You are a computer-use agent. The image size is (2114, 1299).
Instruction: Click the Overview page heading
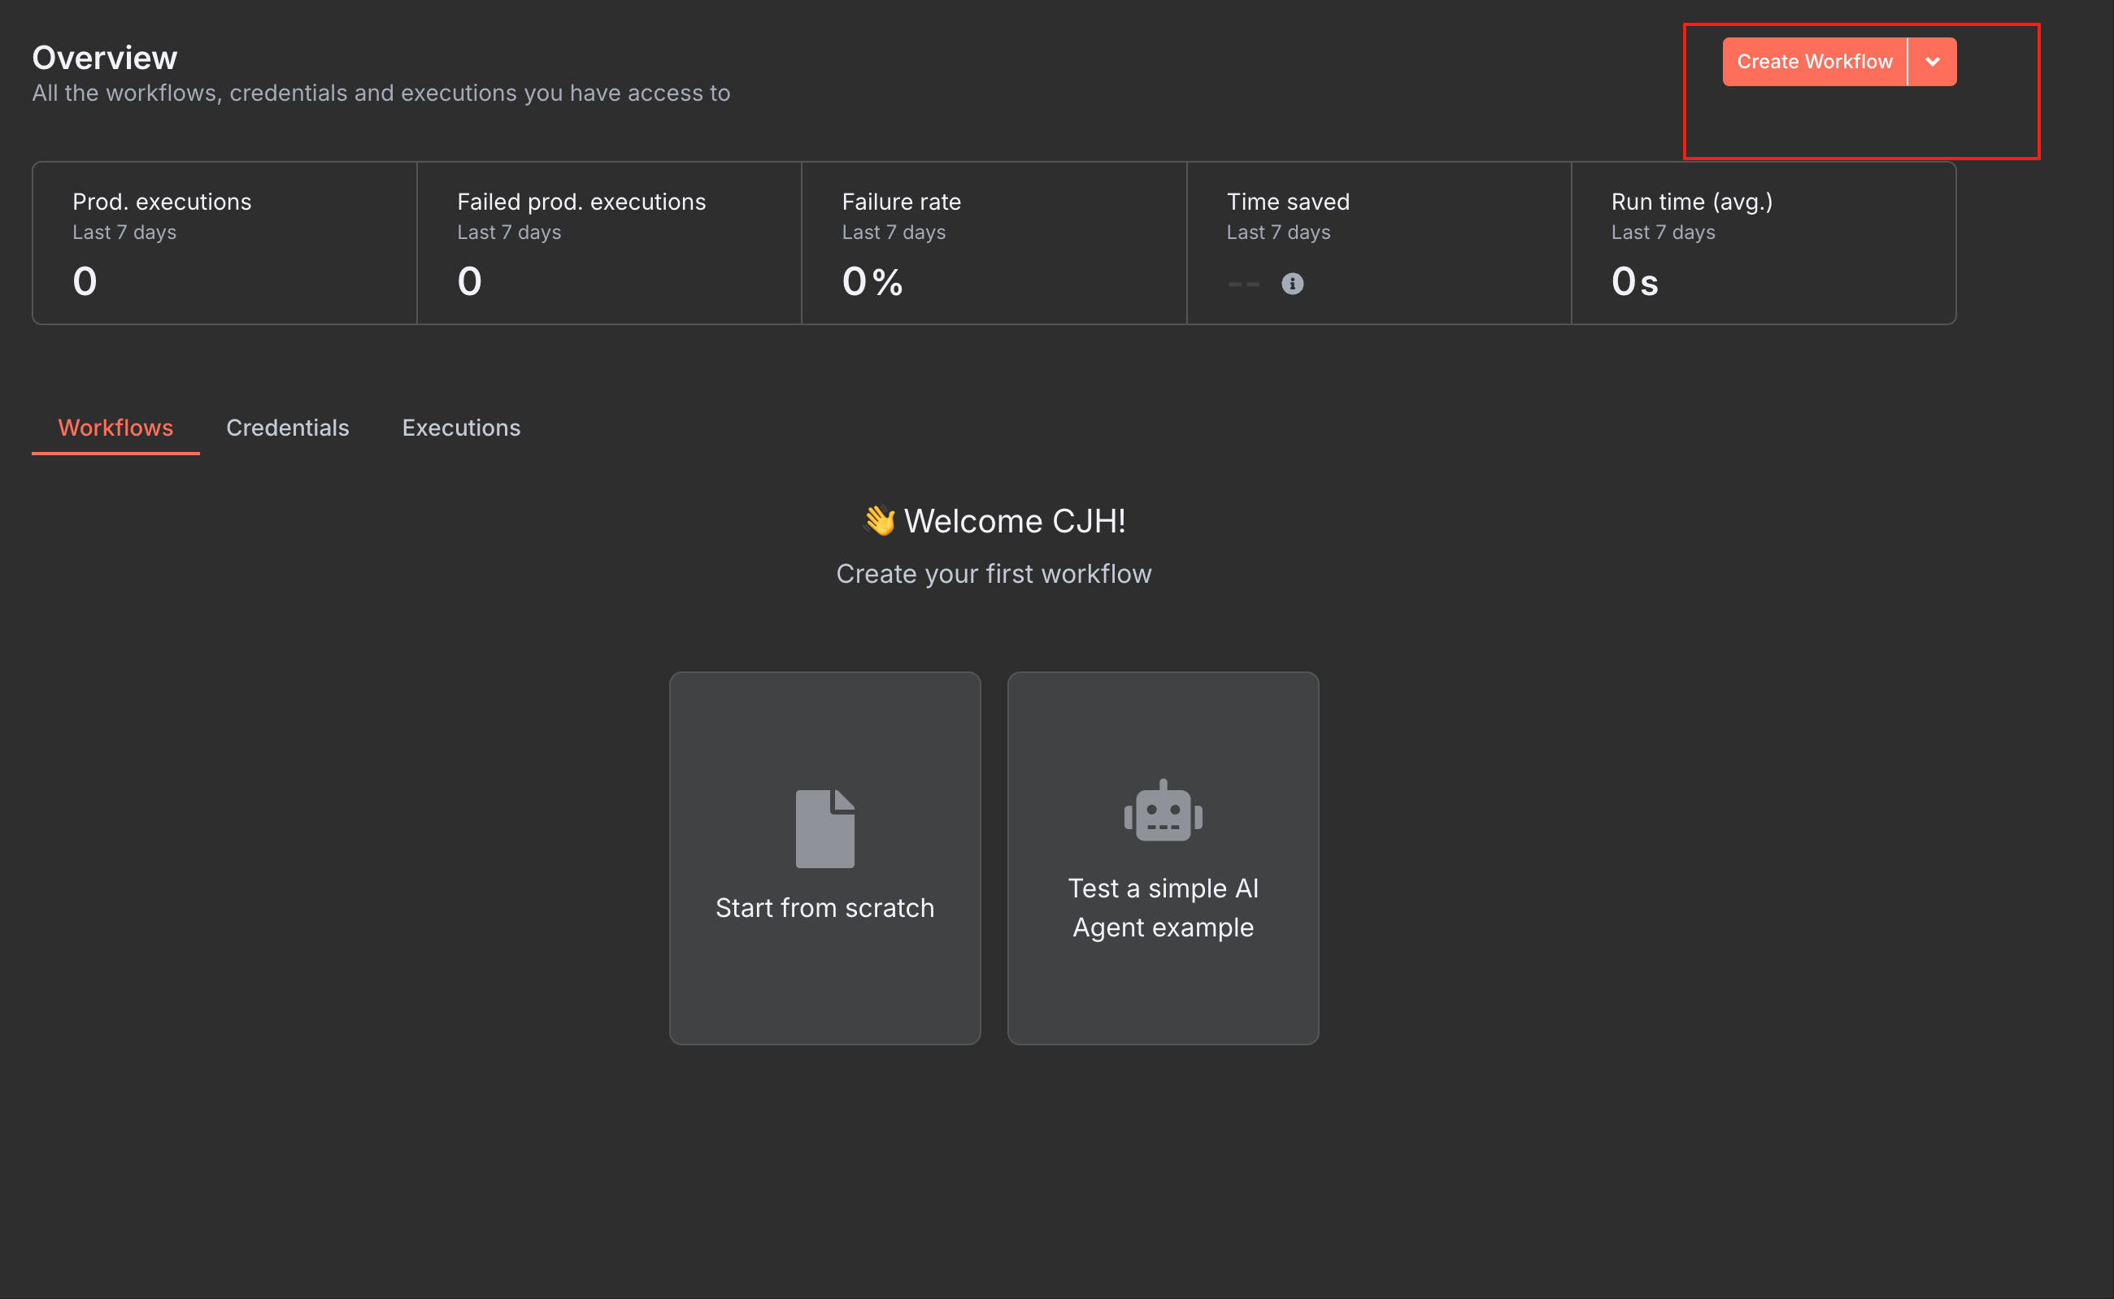click(105, 58)
